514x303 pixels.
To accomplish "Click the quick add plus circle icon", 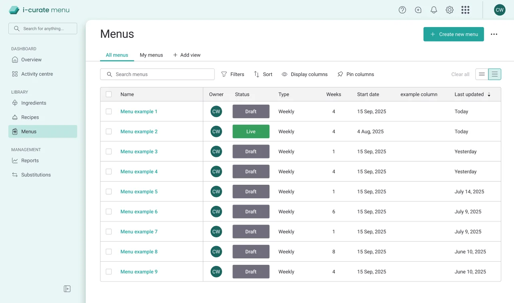I will [x=418, y=10].
